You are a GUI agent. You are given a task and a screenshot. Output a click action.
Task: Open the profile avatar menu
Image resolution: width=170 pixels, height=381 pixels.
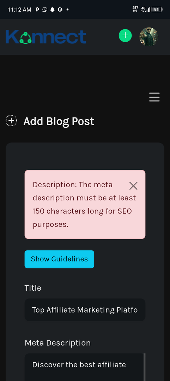(x=148, y=37)
